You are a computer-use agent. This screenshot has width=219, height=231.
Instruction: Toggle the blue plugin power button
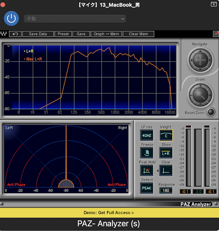11,18
